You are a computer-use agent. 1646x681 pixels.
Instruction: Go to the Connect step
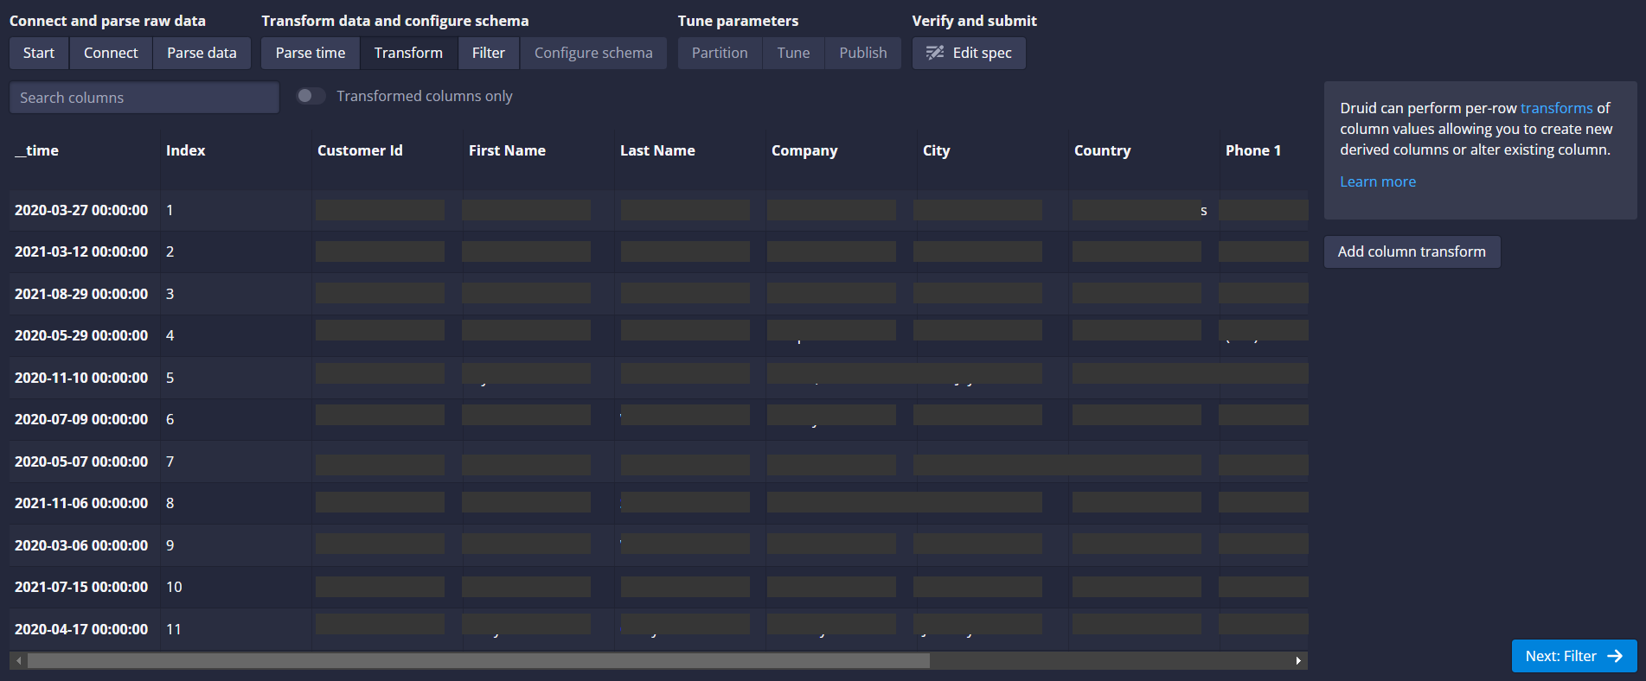tap(111, 53)
